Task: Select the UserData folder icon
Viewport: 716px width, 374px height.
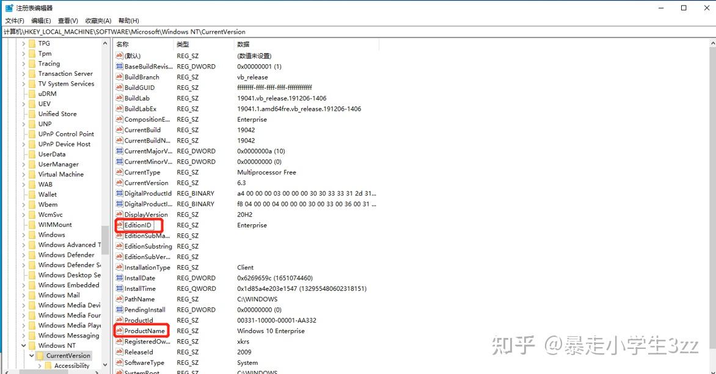Action: (32, 154)
